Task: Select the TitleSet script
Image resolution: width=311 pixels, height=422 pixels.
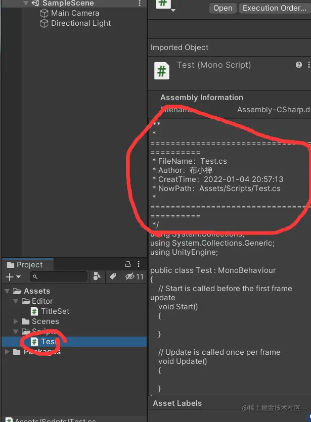Action: click(x=55, y=311)
